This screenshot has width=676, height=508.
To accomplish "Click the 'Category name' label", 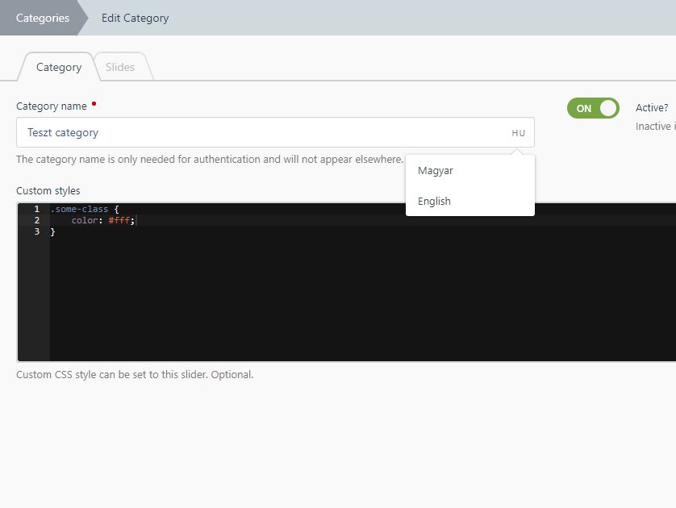I will [x=52, y=106].
